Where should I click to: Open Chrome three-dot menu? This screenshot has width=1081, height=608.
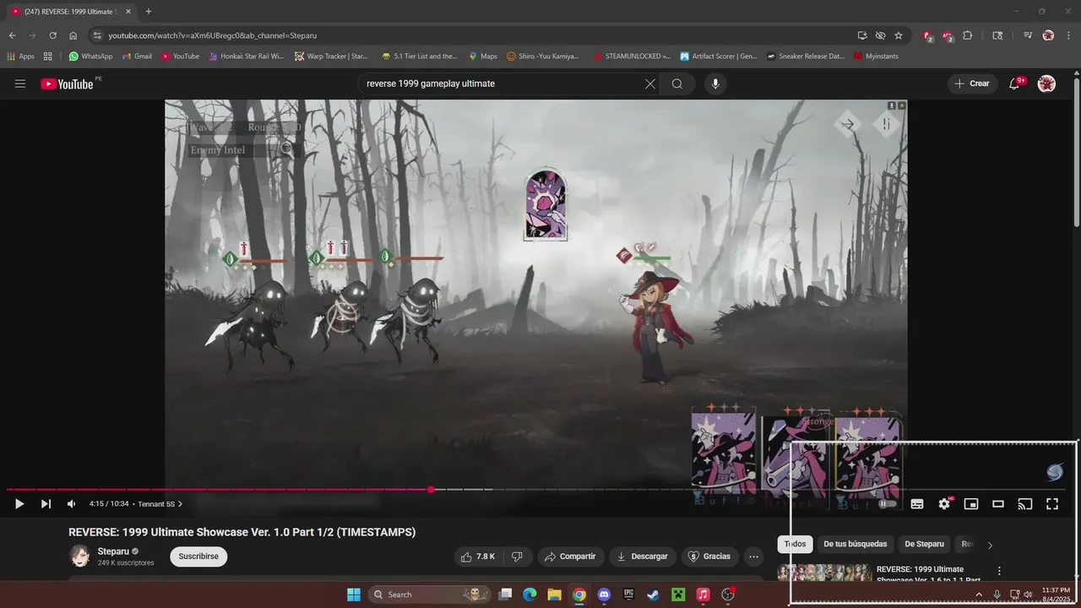click(x=1068, y=35)
